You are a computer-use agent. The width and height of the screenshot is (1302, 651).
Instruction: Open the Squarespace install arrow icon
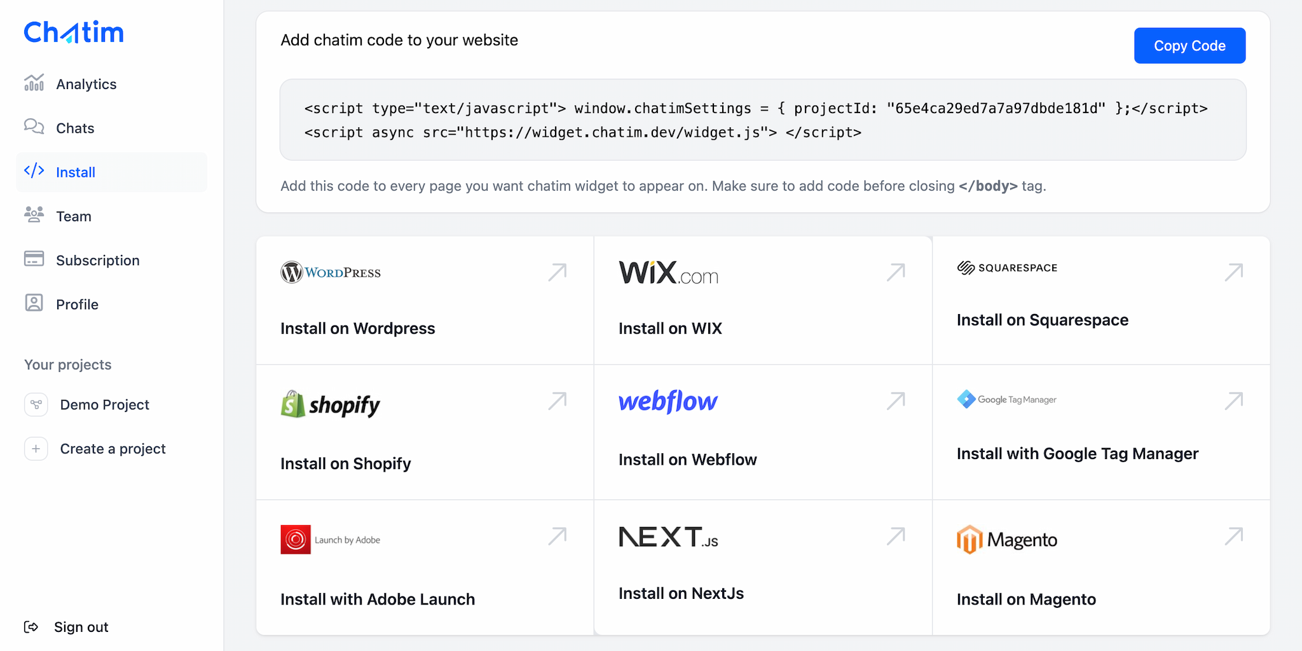[x=1234, y=272]
